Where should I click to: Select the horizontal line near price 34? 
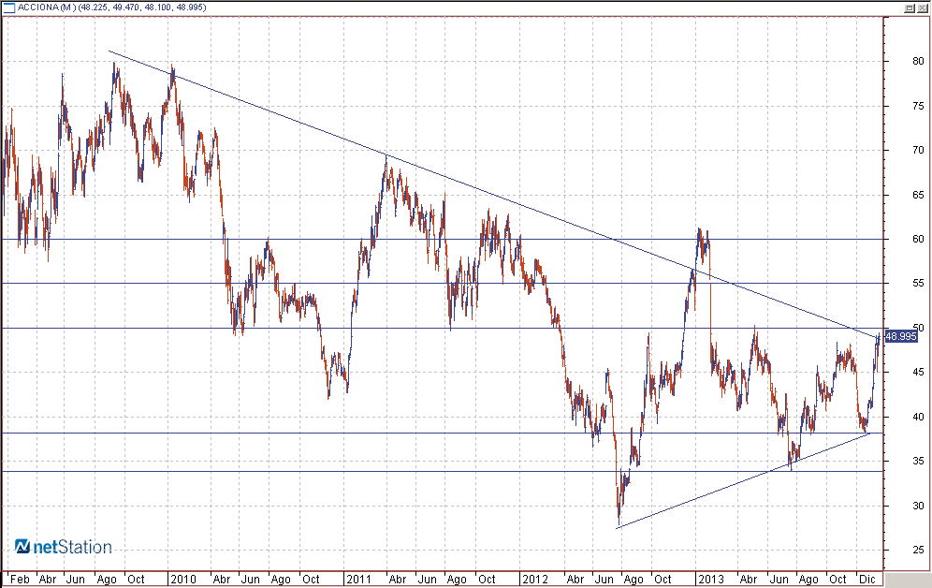(443, 472)
